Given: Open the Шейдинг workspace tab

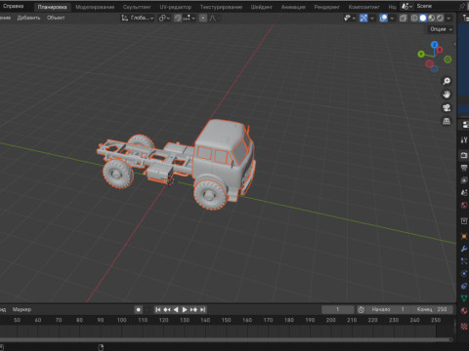Looking at the screenshot, I should point(261,7).
